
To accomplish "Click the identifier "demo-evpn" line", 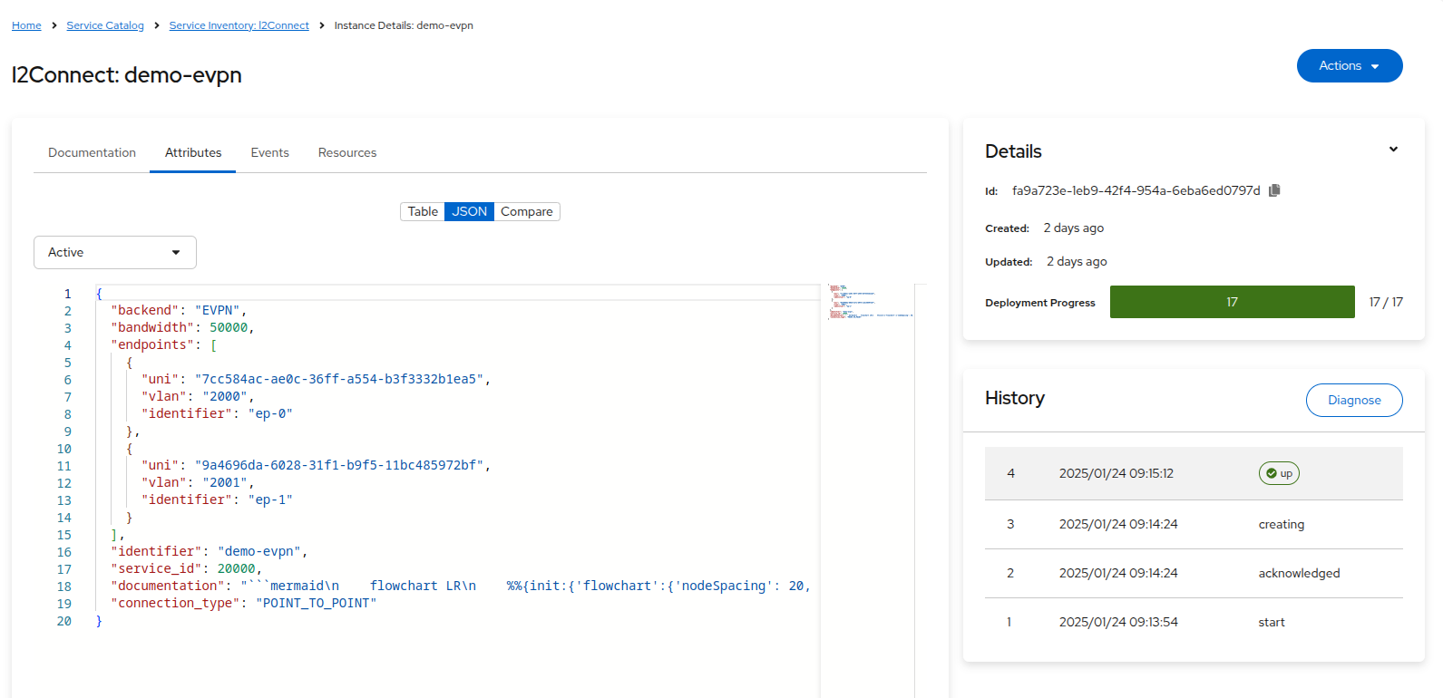I will coord(210,551).
